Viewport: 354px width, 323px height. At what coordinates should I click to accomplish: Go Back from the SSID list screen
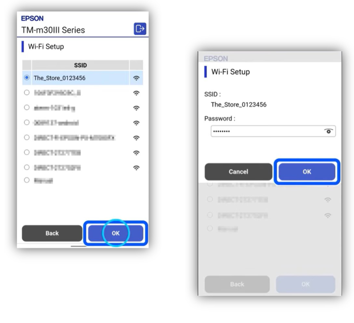click(x=52, y=233)
